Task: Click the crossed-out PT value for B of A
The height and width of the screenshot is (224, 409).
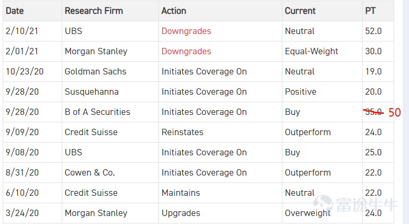Action: (x=373, y=112)
